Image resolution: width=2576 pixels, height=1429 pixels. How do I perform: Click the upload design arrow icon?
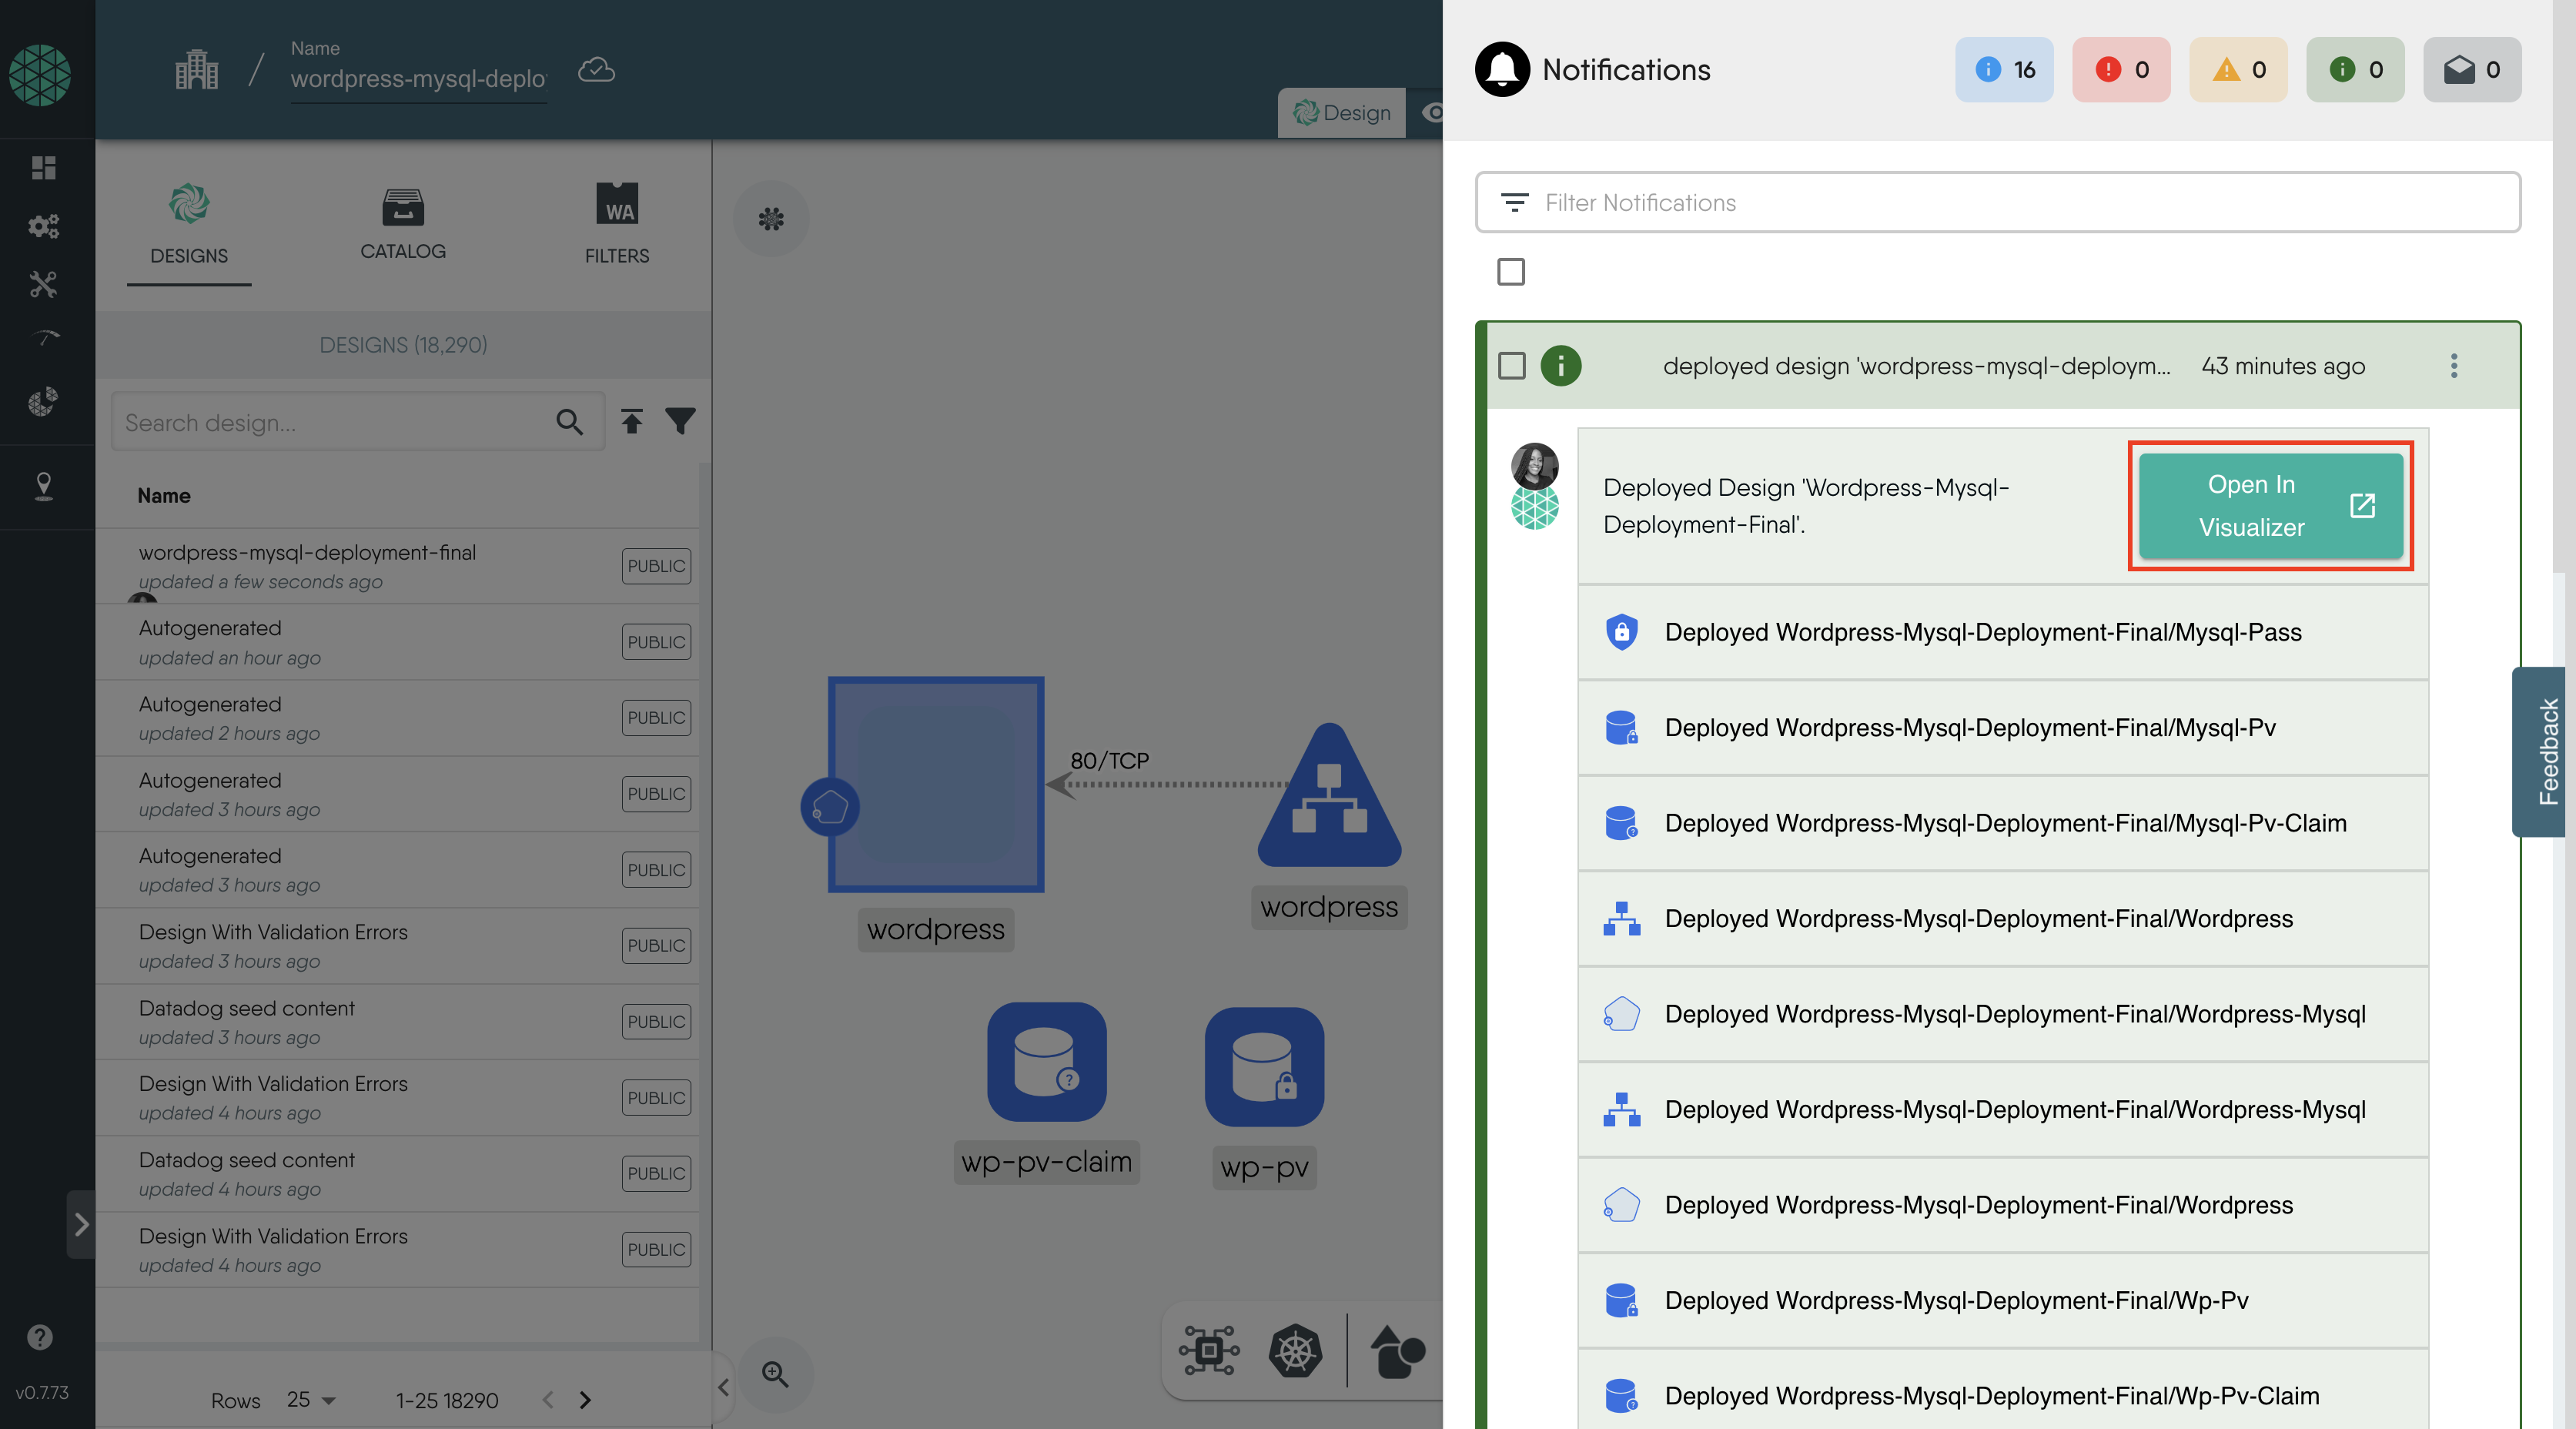click(631, 421)
